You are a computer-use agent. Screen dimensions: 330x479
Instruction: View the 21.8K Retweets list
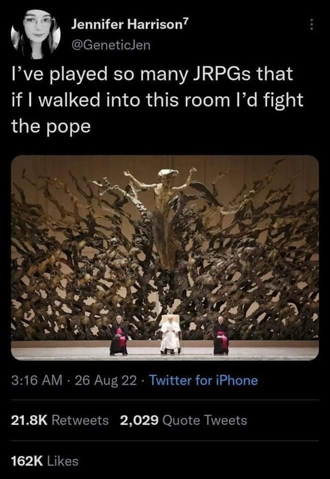coord(60,420)
